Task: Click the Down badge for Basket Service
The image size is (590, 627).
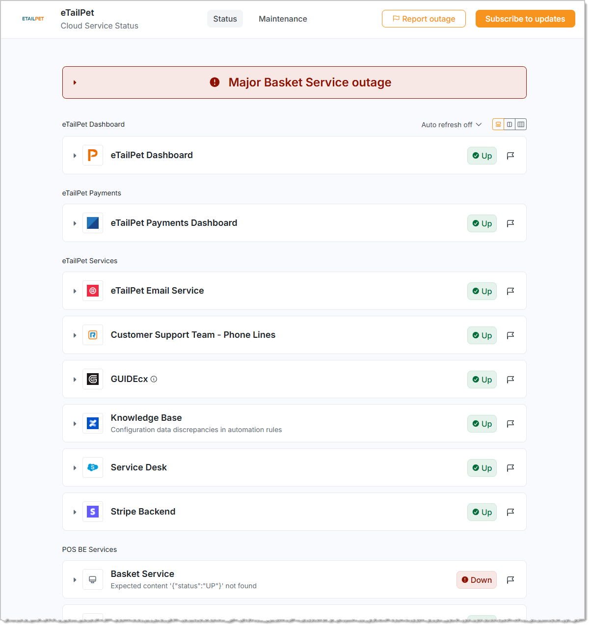Action: (477, 580)
